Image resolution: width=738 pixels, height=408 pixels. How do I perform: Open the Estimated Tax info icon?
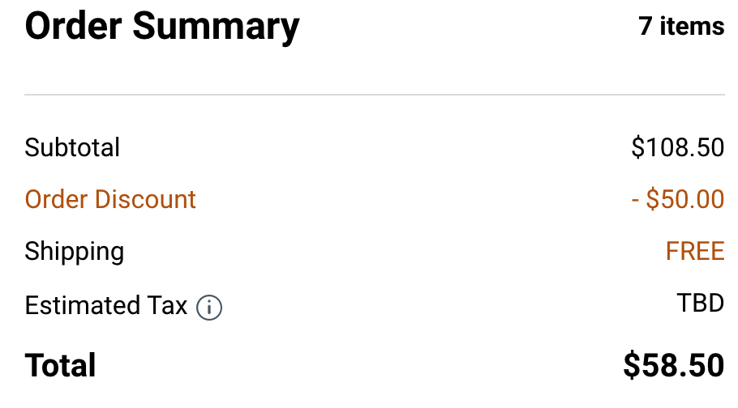[209, 308]
